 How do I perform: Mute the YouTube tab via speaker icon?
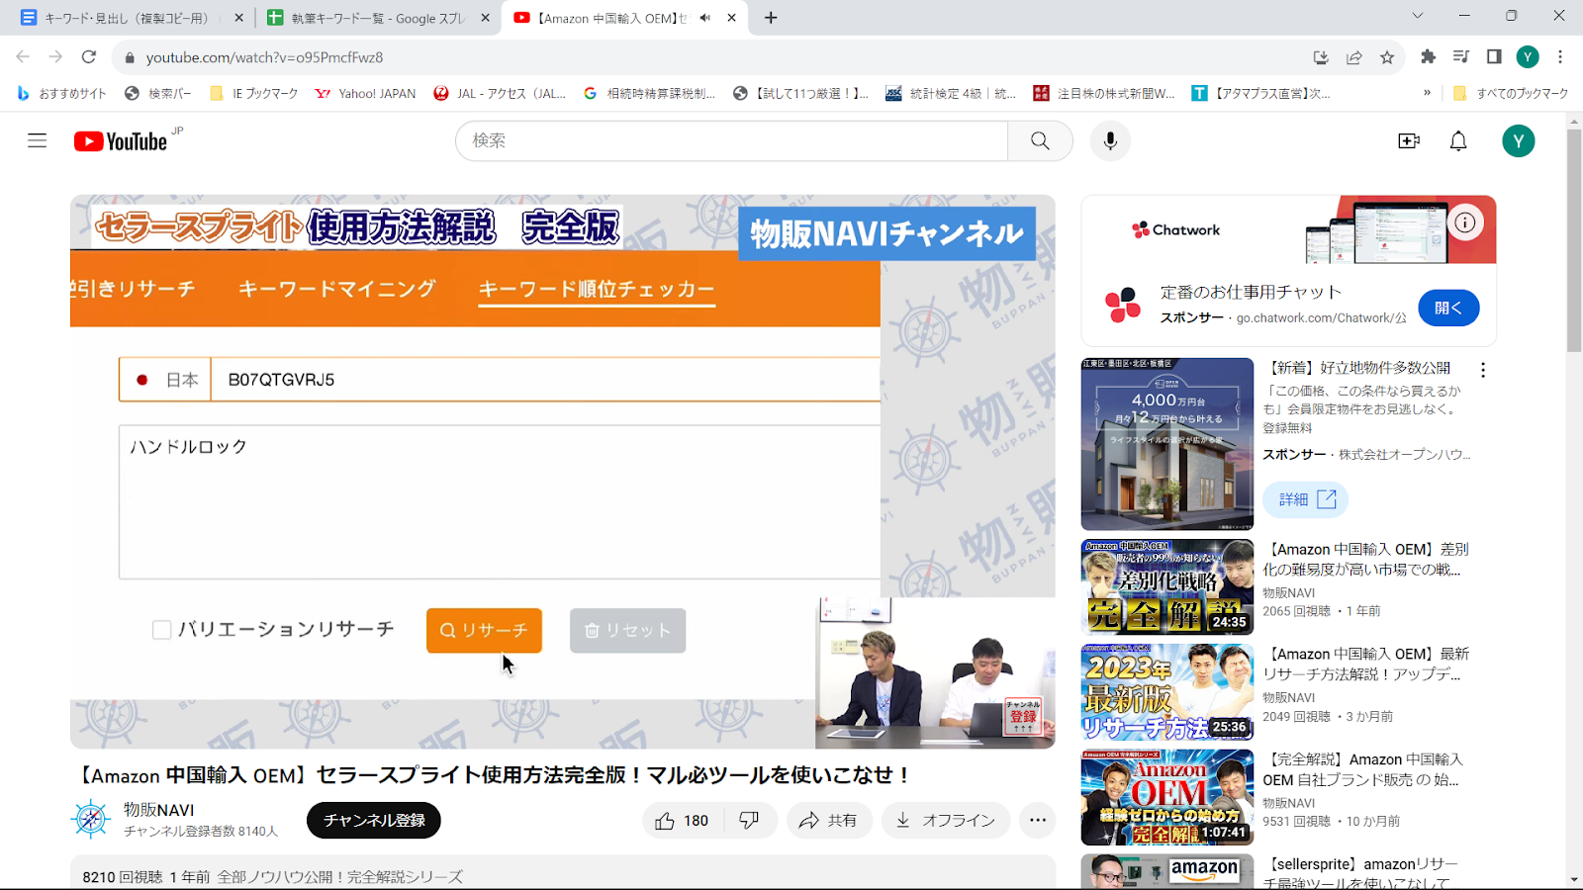click(x=704, y=18)
